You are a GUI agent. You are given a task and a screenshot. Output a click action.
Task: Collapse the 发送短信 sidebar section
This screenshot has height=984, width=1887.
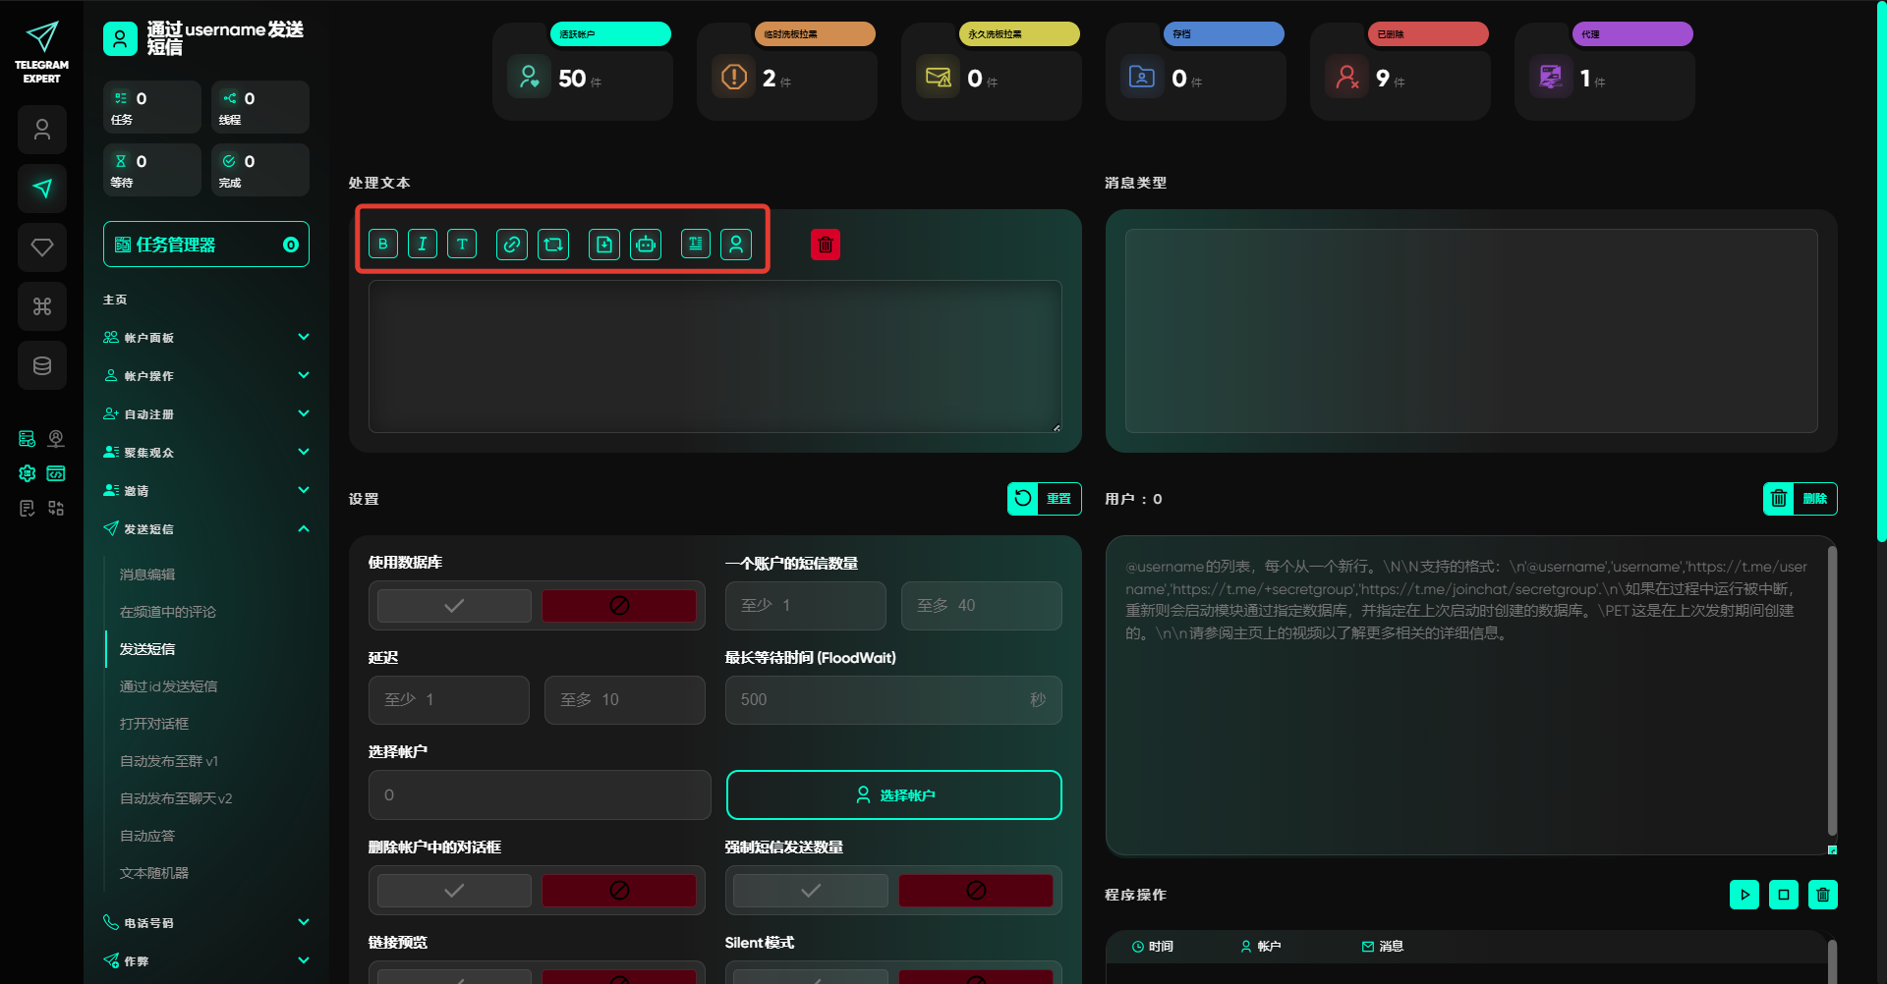[x=304, y=529]
